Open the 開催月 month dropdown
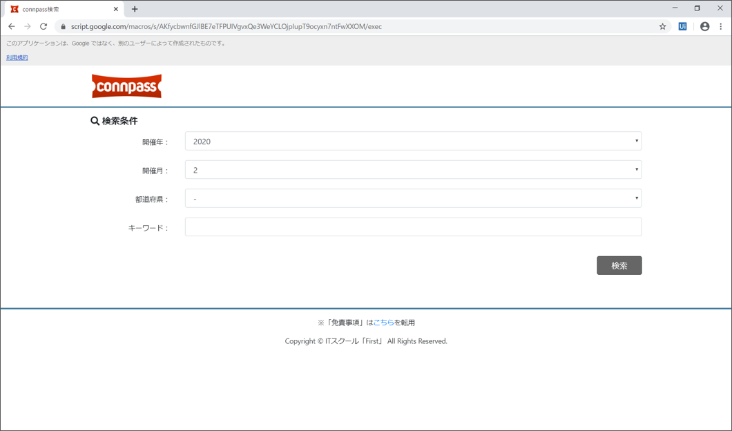Viewport: 732px width, 431px height. point(413,170)
